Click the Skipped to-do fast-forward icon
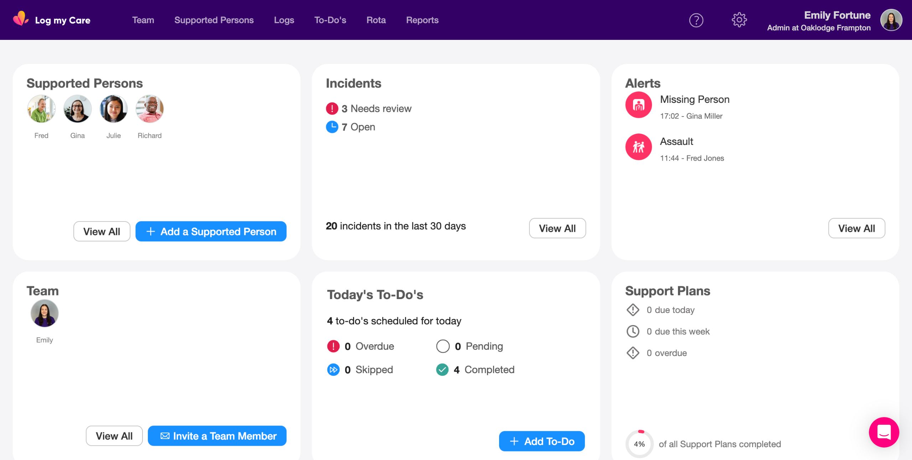 (x=333, y=370)
